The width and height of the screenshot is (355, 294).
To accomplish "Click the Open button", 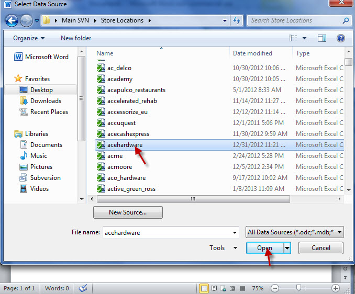I will pyautogui.click(x=264, y=248).
